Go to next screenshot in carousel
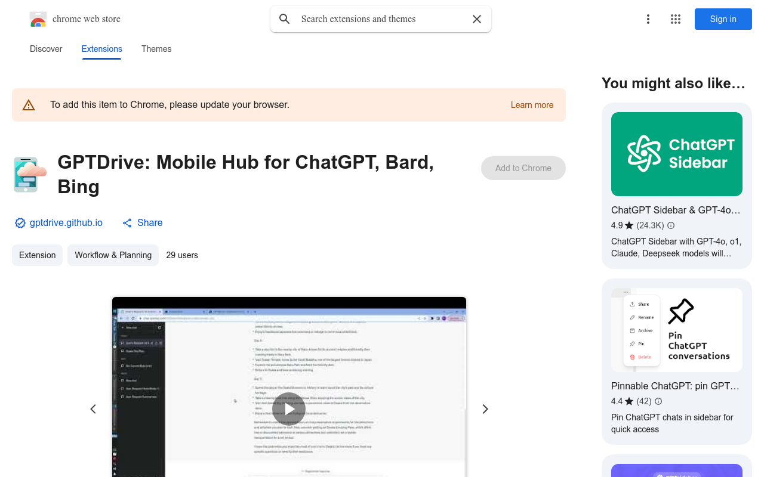The image size is (764, 477). pos(485,409)
